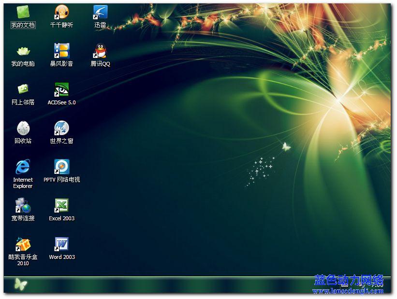Click the 宽带连接 broadband connection shortcut
The width and height of the screenshot is (397, 299).
pos(23,205)
